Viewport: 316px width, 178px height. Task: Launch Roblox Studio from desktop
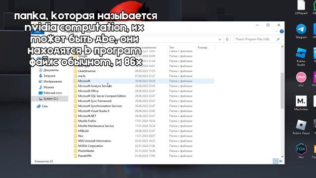[x=301, y=57]
